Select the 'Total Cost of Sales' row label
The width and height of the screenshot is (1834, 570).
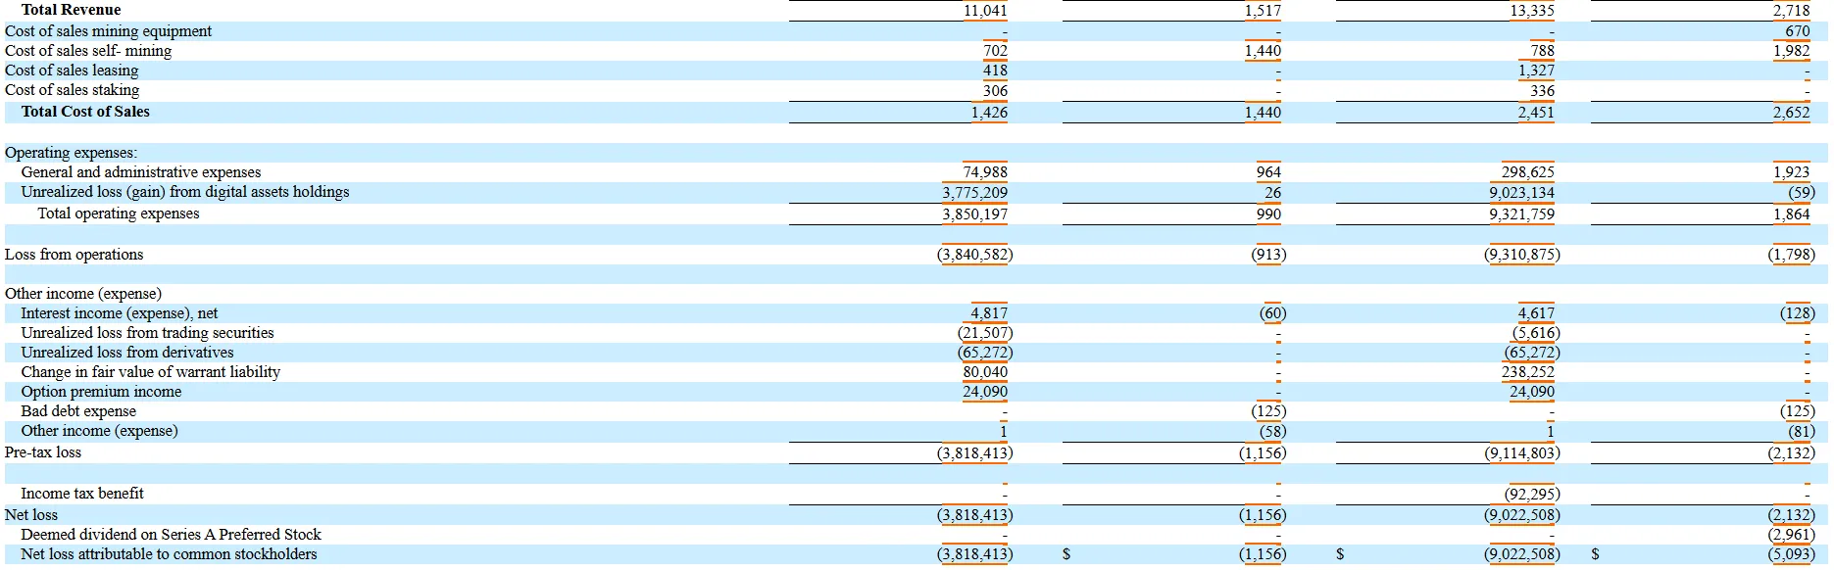click(85, 112)
